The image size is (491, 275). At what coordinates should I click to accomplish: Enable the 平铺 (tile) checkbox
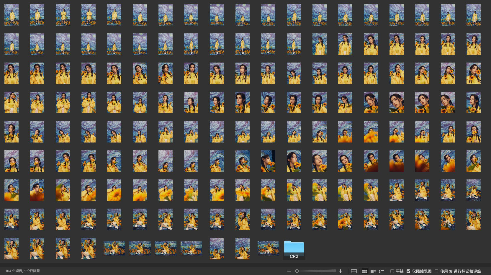[x=392, y=271]
